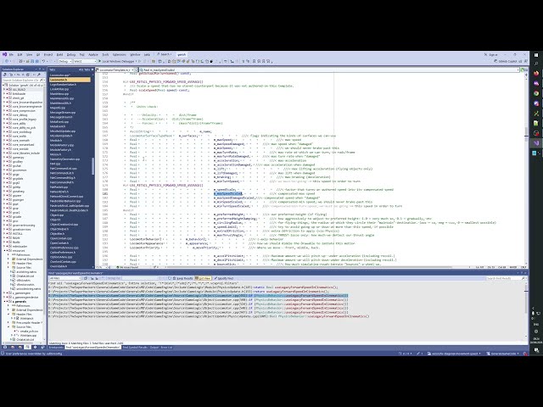This screenshot has height=407, width=543.
Task: Collapse the z_generals project node
Action: (5, 302)
